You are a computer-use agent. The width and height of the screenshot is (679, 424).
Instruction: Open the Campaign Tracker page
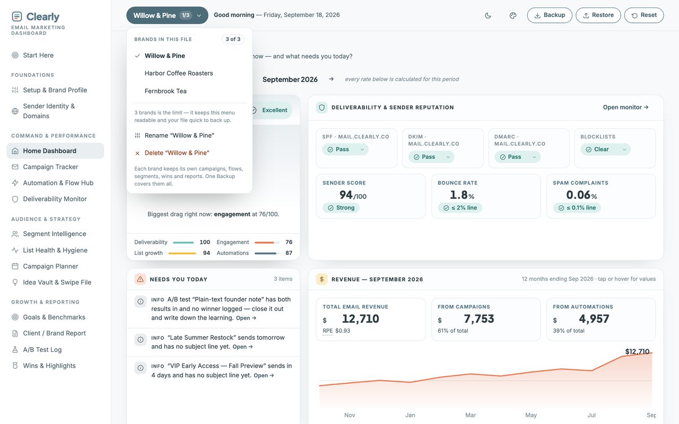coord(55,167)
